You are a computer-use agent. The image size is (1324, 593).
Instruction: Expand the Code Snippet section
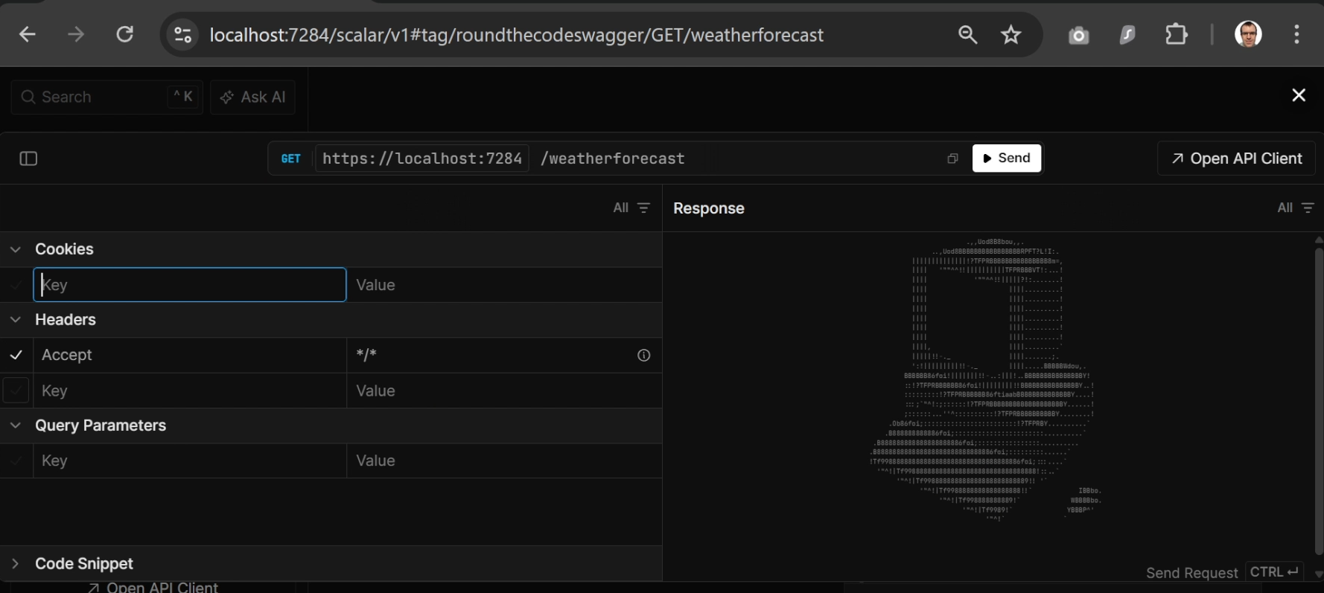click(x=16, y=564)
